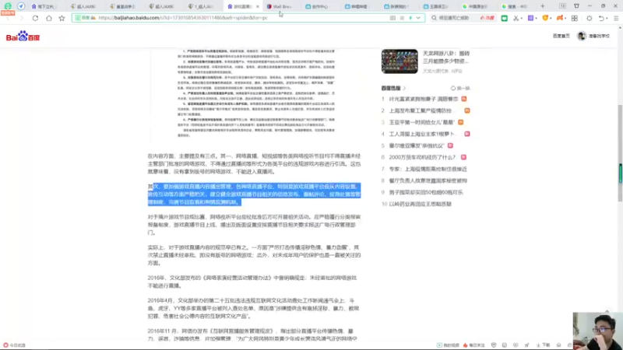Switch to the 王国保卫 tab
The image size is (623, 350).
tap(437, 6)
